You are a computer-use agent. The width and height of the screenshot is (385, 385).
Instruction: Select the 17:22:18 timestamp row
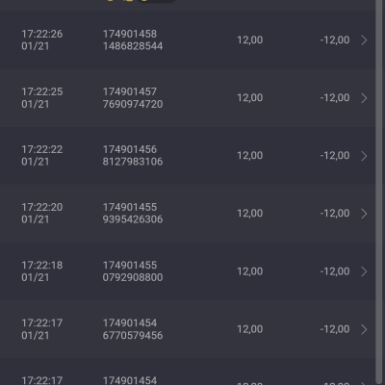(188, 271)
